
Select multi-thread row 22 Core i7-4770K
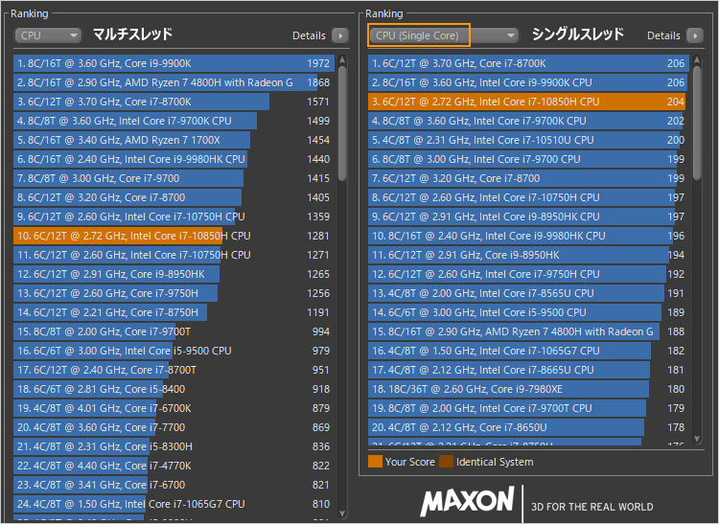coord(174,466)
